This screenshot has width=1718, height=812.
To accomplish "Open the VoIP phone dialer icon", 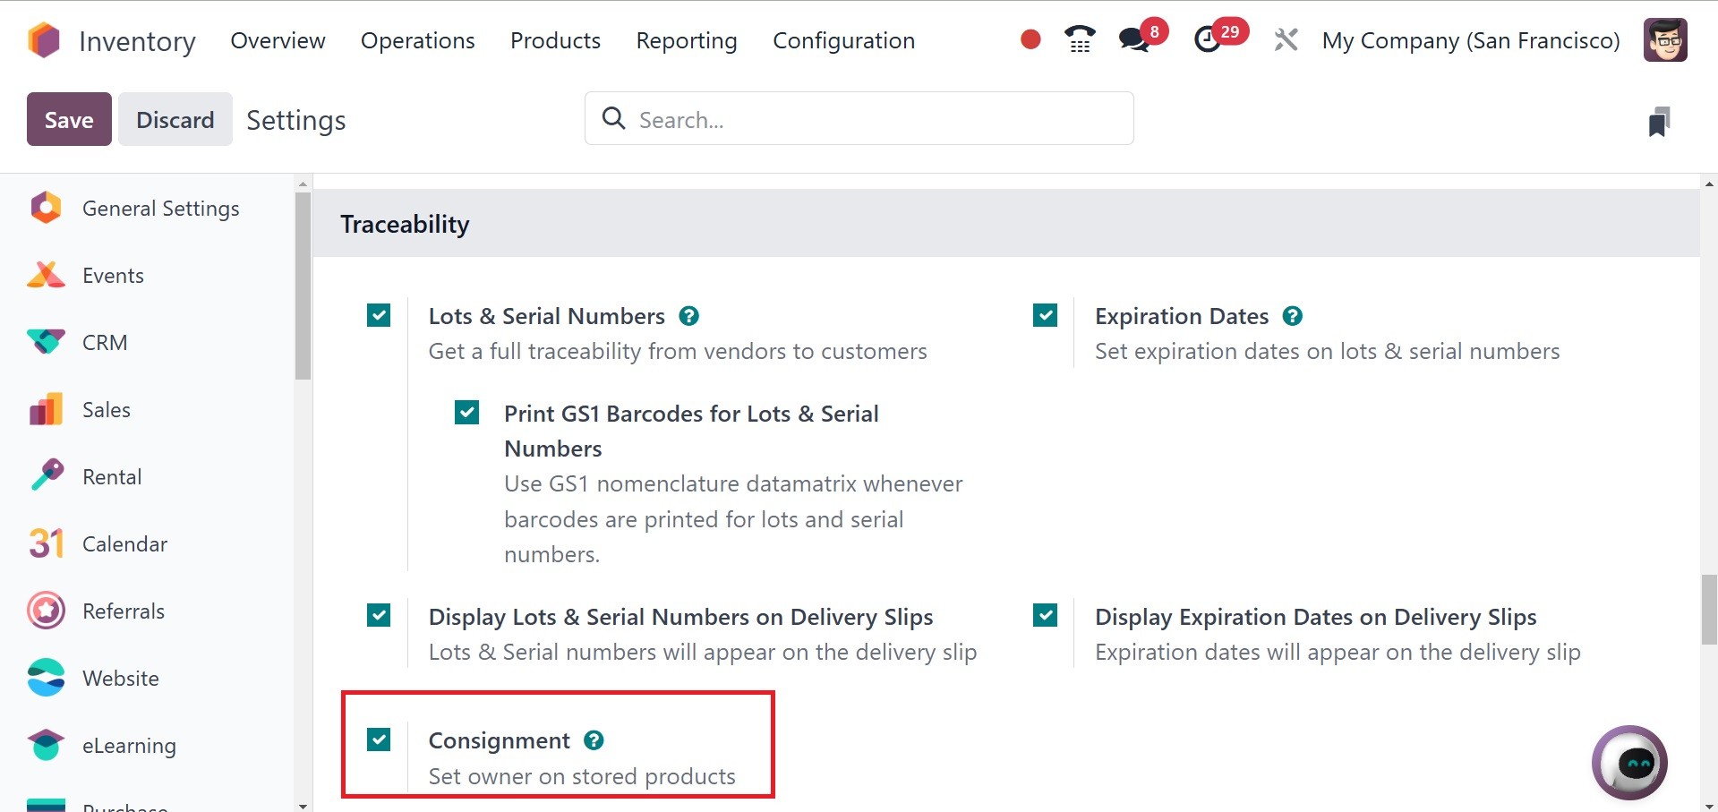I will click(1080, 39).
